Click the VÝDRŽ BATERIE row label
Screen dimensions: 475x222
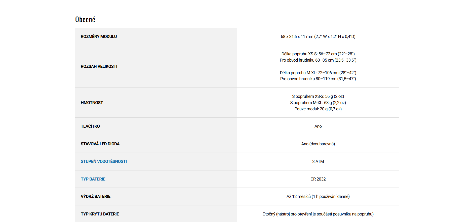click(96, 196)
